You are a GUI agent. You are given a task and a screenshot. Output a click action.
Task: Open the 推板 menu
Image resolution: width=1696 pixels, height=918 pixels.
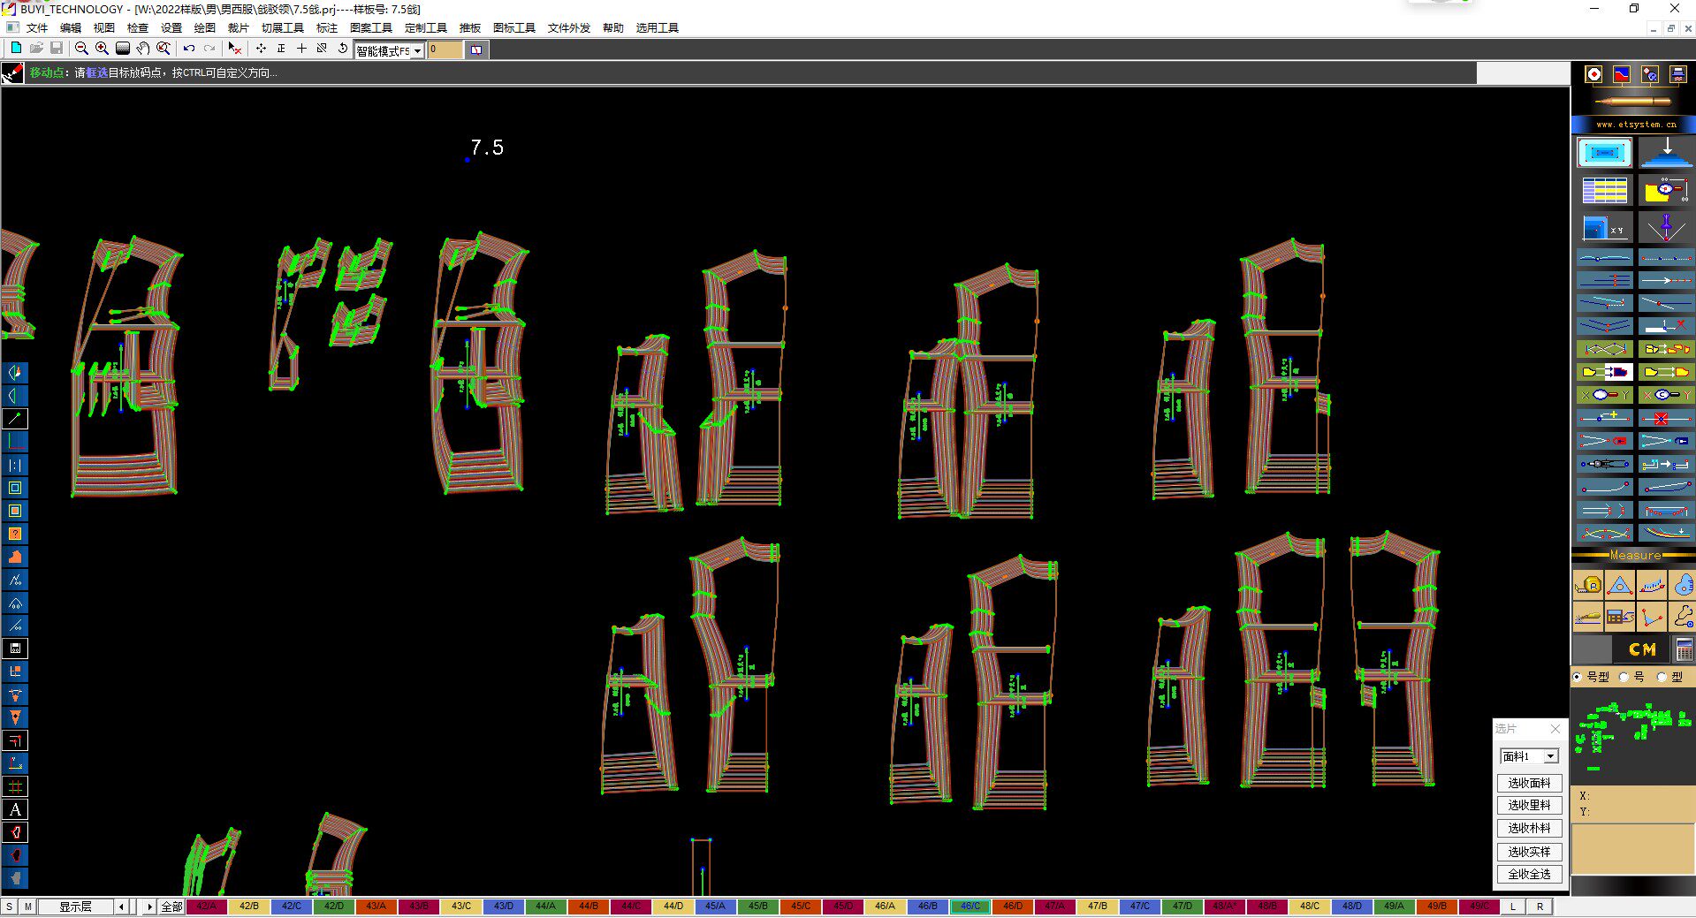click(x=470, y=27)
